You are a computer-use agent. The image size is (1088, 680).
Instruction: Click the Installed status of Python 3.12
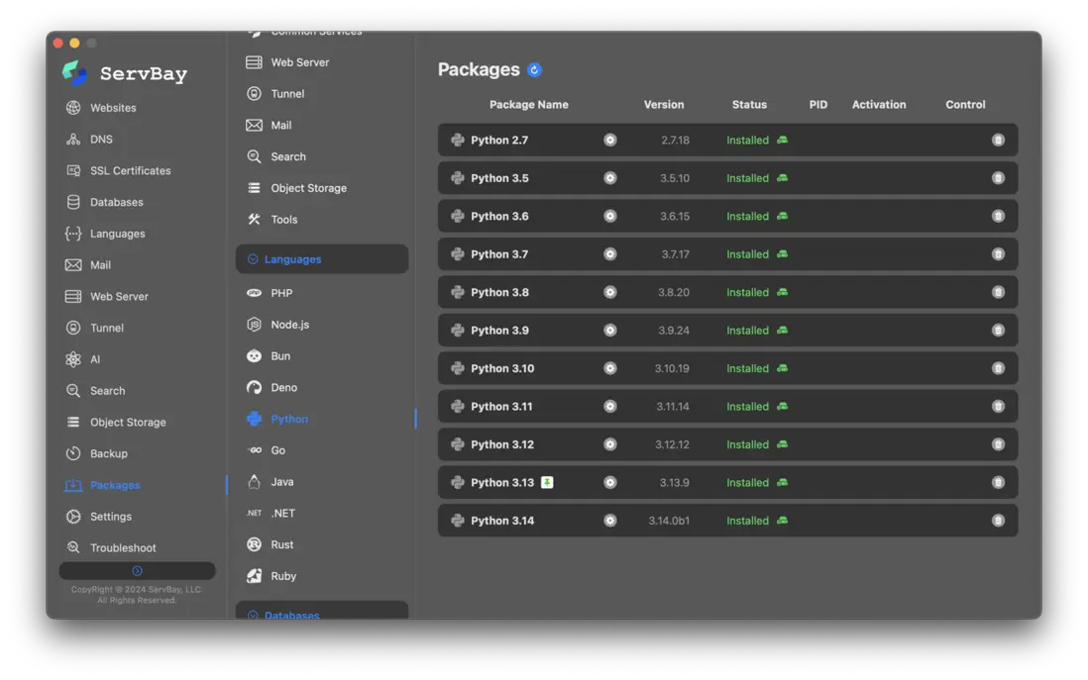click(x=747, y=444)
